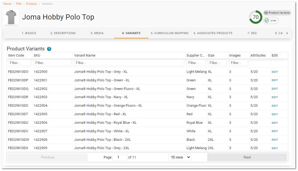
Task: Edit variant FE029810DR Navy XL
Action: pyautogui.click(x=275, y=97)
